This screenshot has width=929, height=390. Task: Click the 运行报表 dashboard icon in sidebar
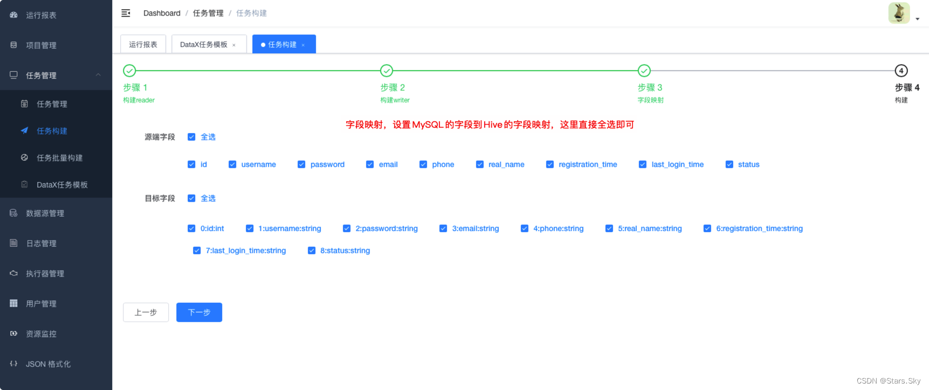(13, 15)
